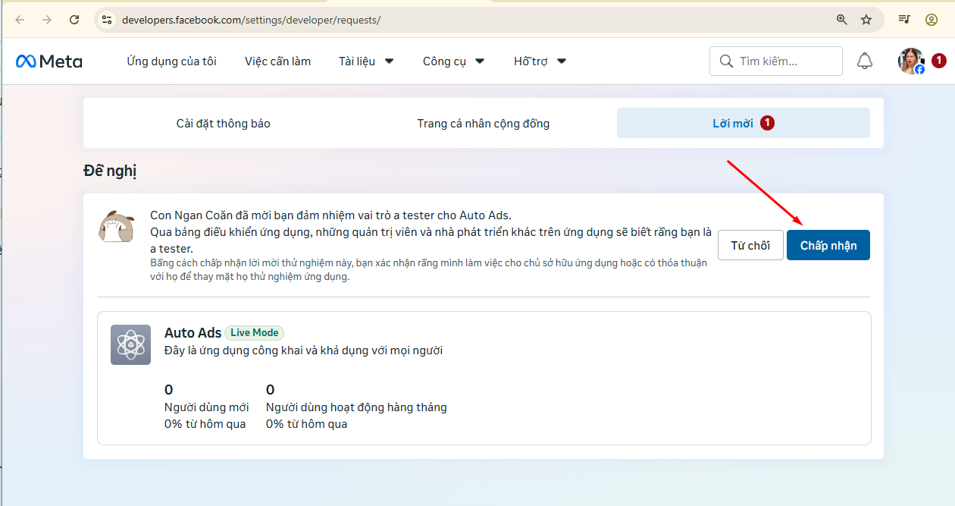Viewport: 955px width, 506px height.
Task: Expand the Công cụ dropdown
Action: (x=453, y=61)
